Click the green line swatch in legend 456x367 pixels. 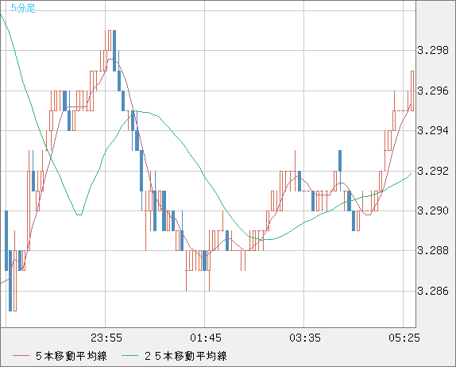(x=129, y=356)
